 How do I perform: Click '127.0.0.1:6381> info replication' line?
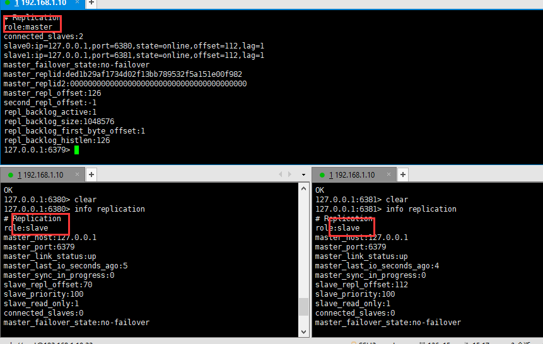(x=386, y=209)
